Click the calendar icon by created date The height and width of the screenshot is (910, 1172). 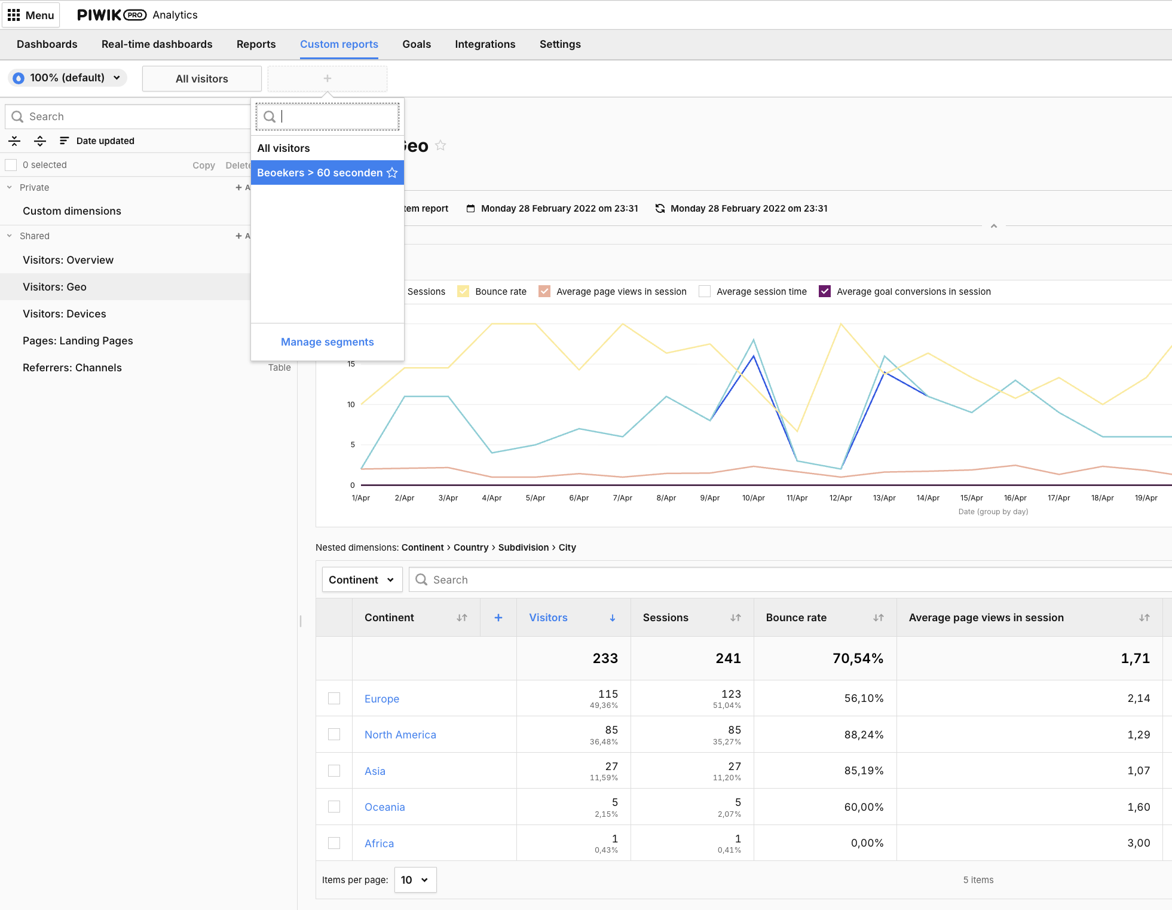pos(471,209)
